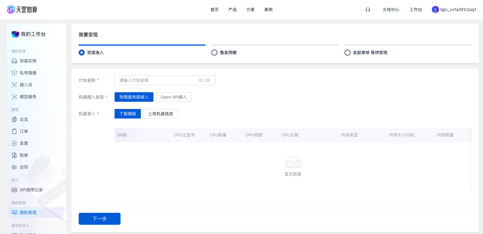Choose Open API接入 machine type
The image size is (483, 234).
click(x=174, y=97)
